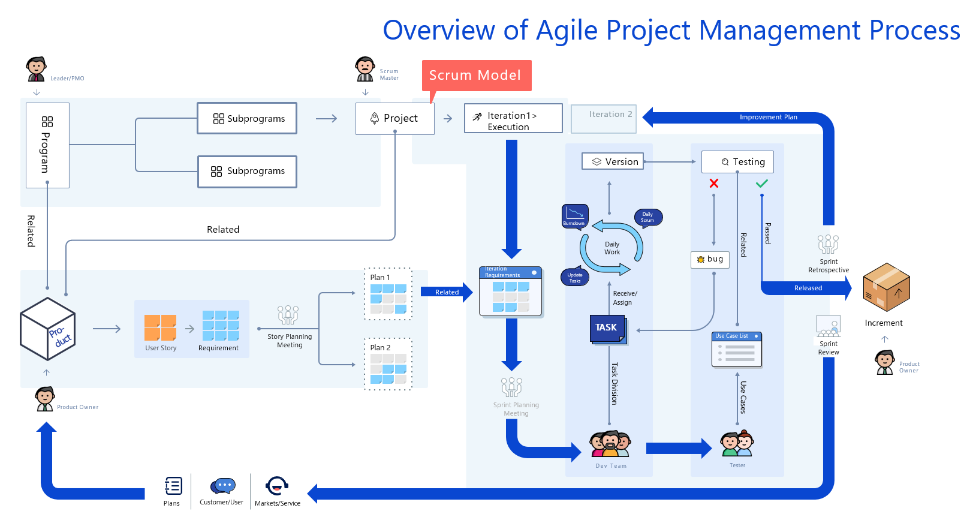Click the Scrum Model callout label
Image resolution: width=976 pixels, height=523 pixels.
pyautogui.click(x=476, y=75)
